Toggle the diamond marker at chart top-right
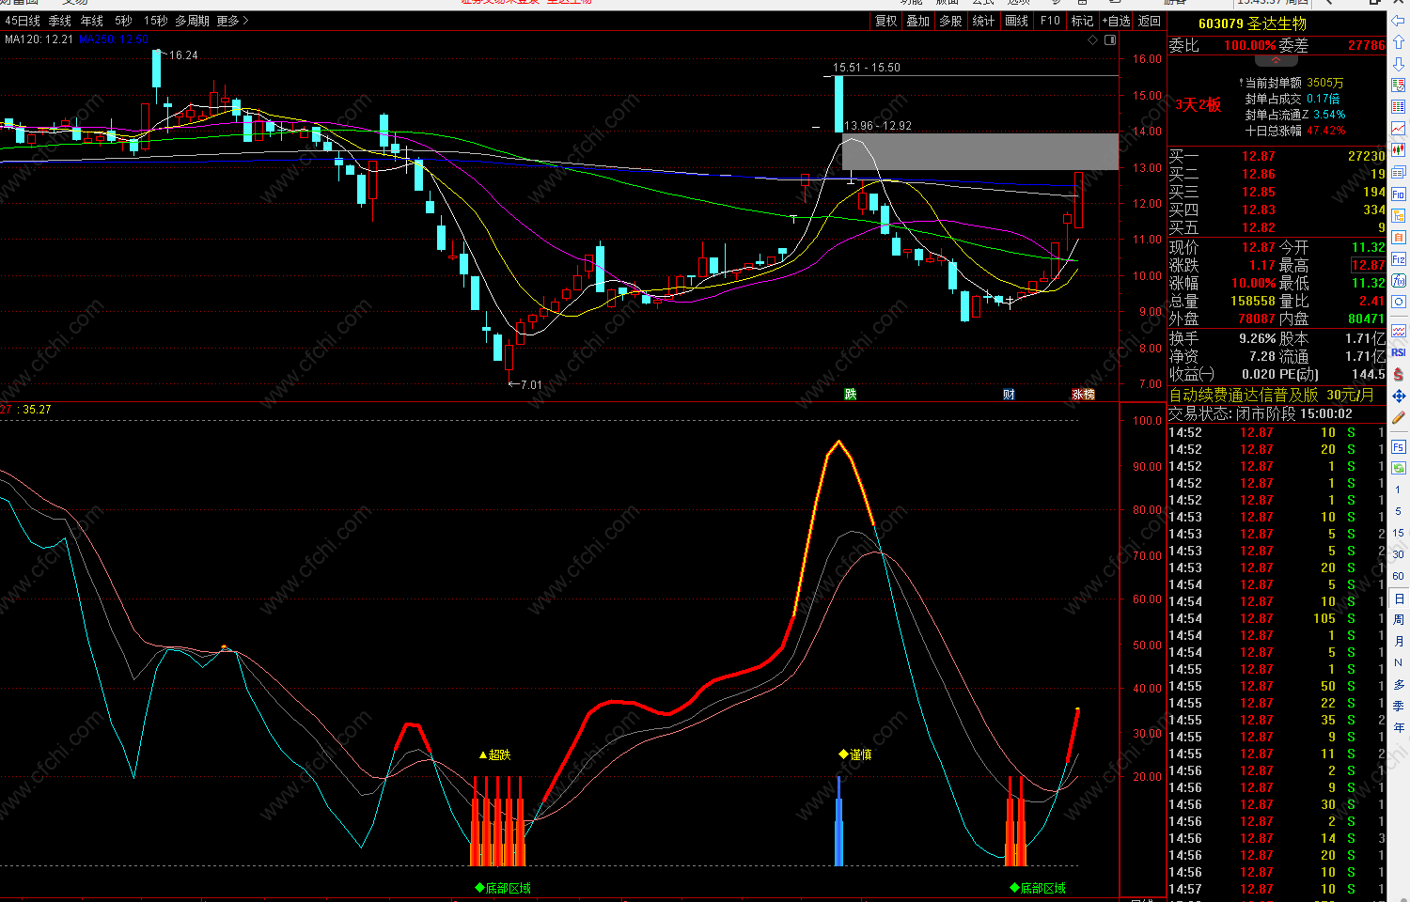The height and width of the screenshot is (902, 1410). click(x=1092, y=40)
